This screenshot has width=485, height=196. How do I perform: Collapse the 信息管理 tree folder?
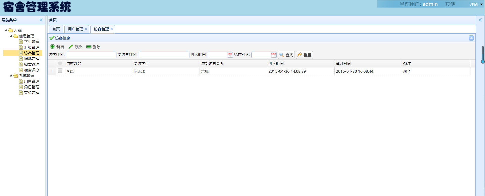[11, 36]
